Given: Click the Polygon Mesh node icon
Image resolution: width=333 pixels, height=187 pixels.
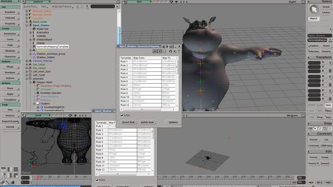Looking at the screenshot, I should coord(34,82).
